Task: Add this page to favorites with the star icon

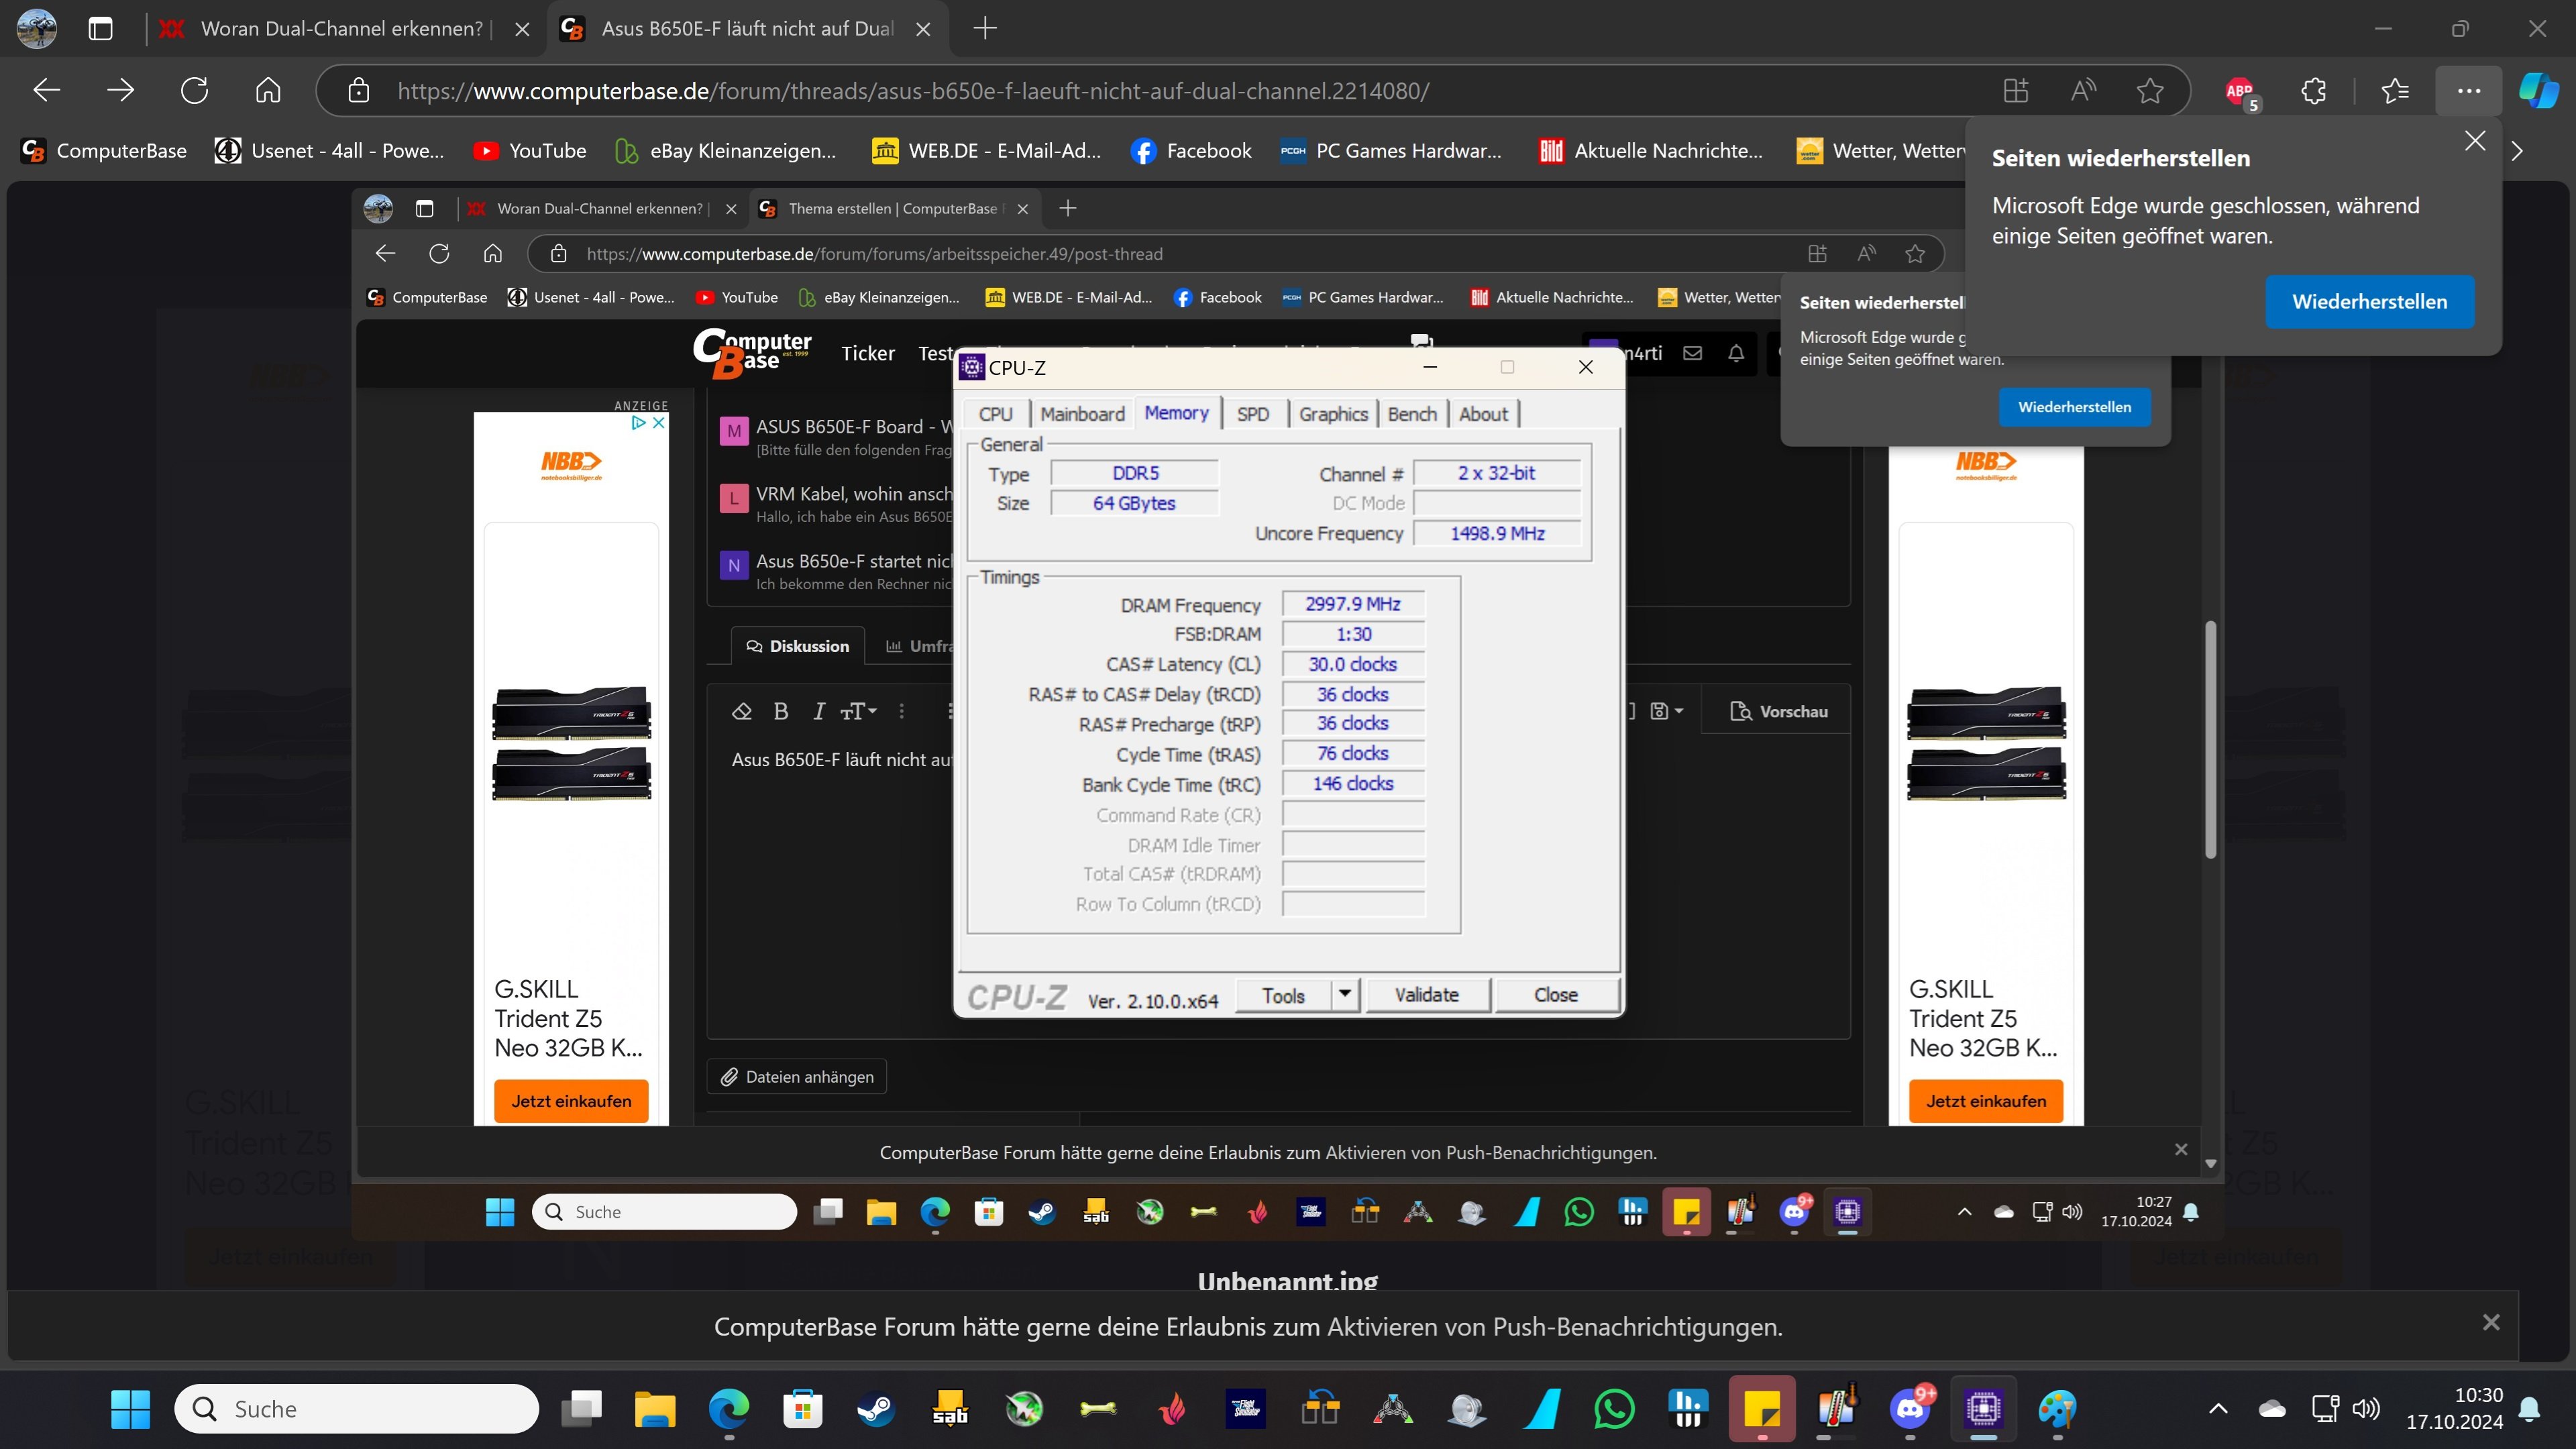Action: tap(2149, 91)
